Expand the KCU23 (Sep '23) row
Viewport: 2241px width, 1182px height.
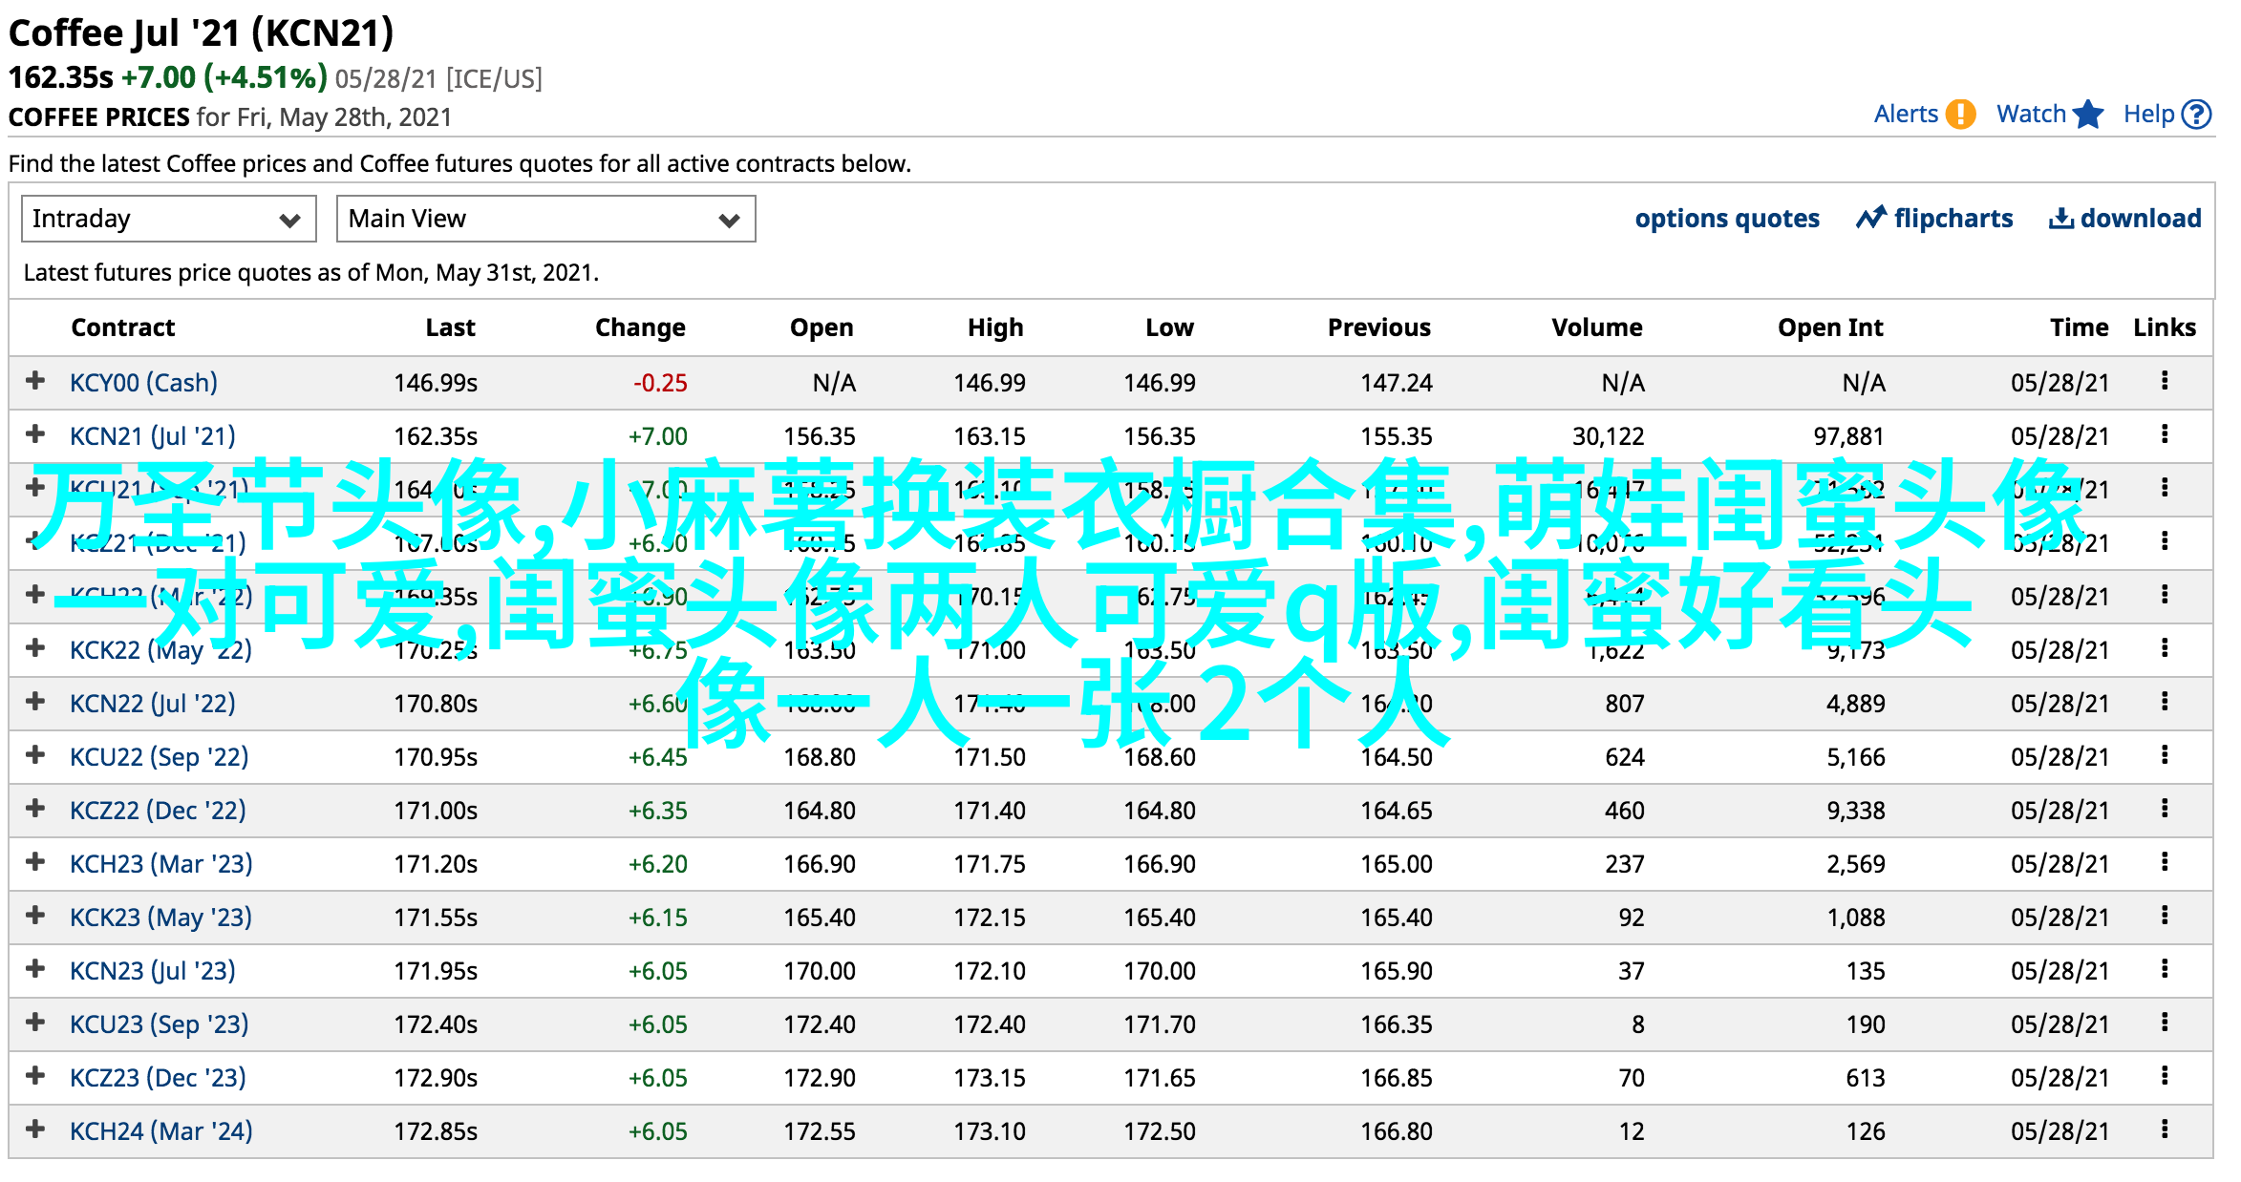(35, 1023)
